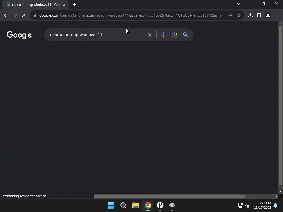The width and height of the screenshot is (283, 212).
Task: Click the scroll right arrow
Action: point(276,196)
